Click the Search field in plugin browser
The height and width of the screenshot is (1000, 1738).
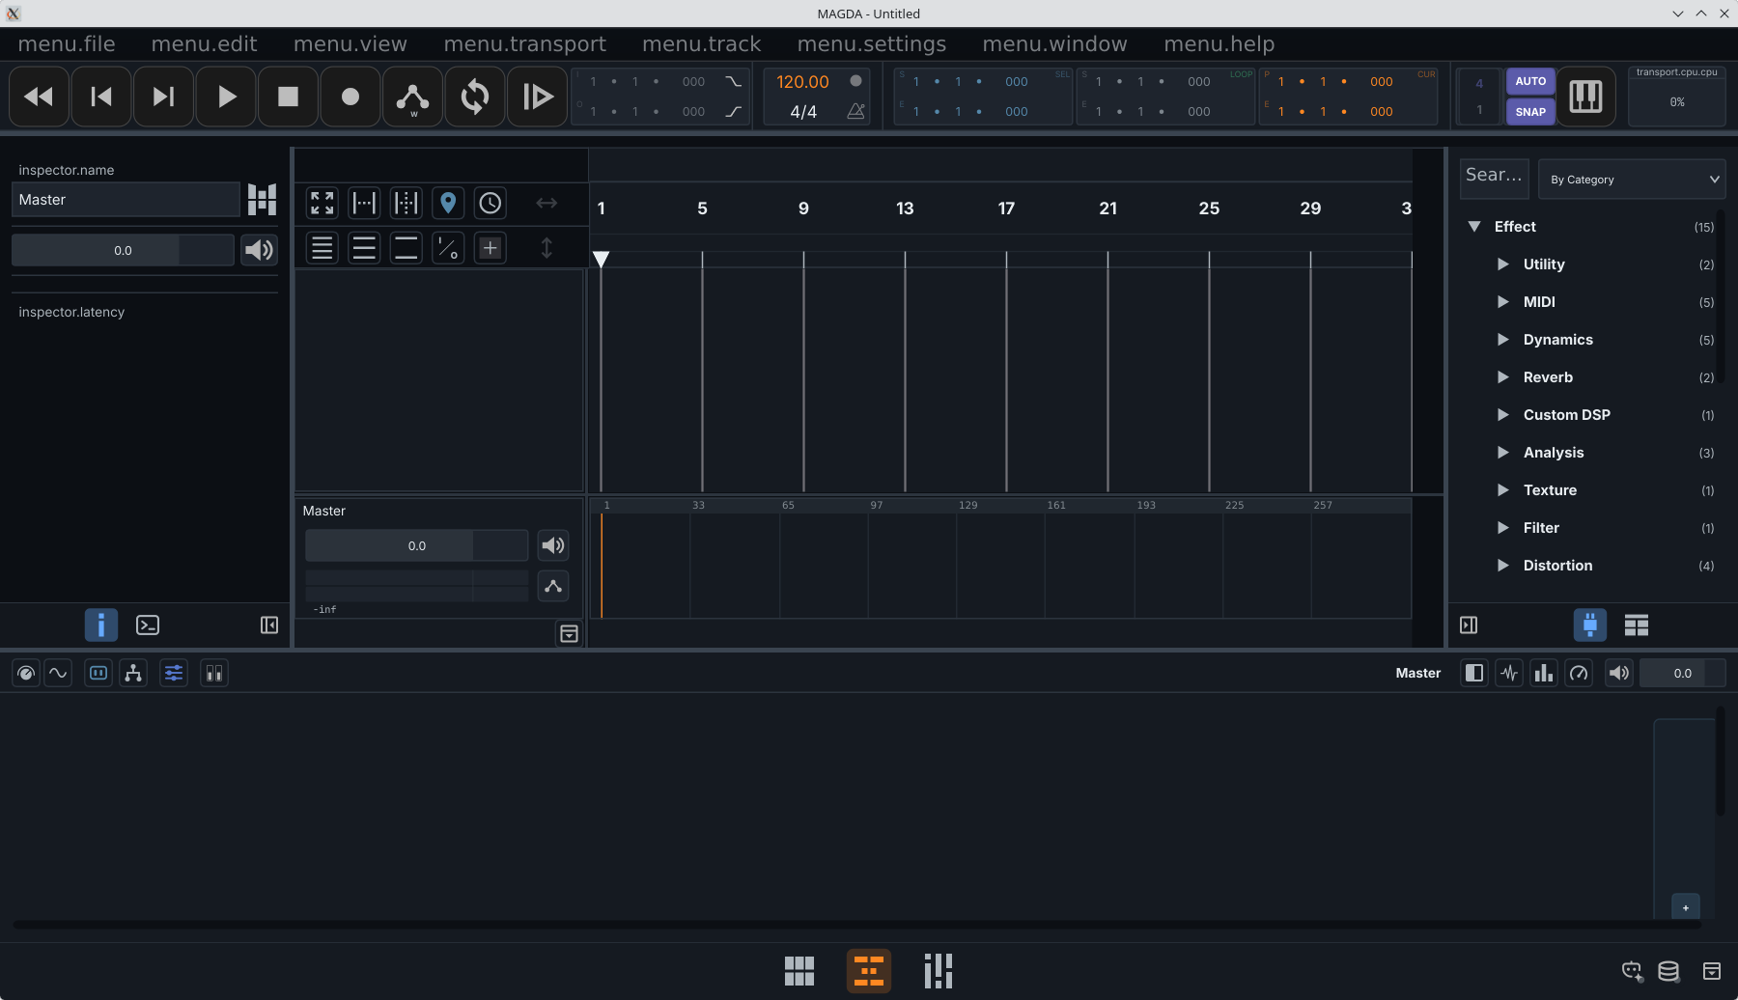pyautogui.click(x=1494, y=179)
